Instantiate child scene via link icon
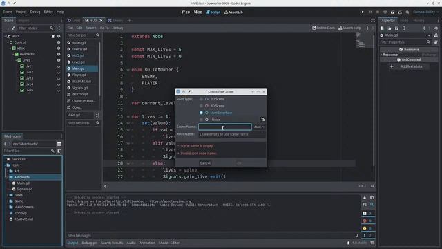The width and height of the screenshot is (442, 249). point(13,28)
